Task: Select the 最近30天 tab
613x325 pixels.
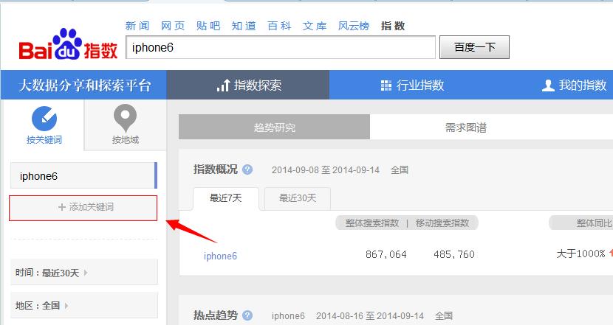Action: [298, 198]
